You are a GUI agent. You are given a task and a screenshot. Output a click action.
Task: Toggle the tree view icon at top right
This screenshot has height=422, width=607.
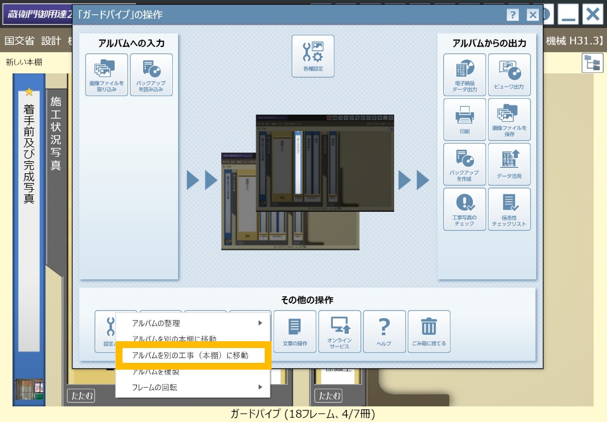point(592,63)
